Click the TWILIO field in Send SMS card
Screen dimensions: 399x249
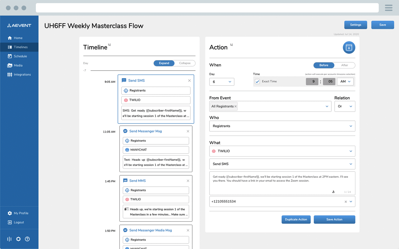click(x=156, y=100)
